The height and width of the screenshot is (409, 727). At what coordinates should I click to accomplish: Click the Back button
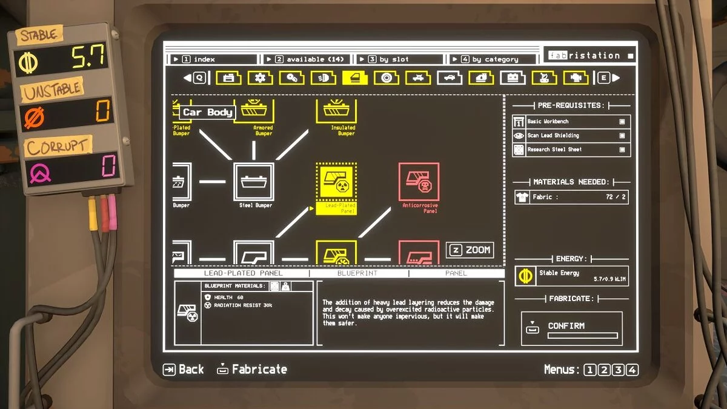point(184,369)
